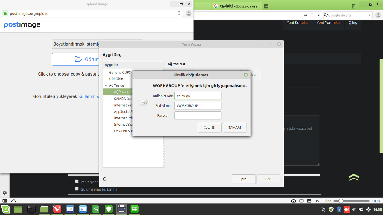383x215 pixels.
Task: Open the blue RSS feed reader icon
Action: click(83, 209)
